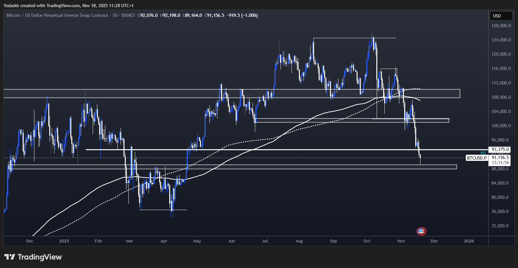Click the 1D interval in chart legend
The image size is (518, 268).
[x=115, y=15]
